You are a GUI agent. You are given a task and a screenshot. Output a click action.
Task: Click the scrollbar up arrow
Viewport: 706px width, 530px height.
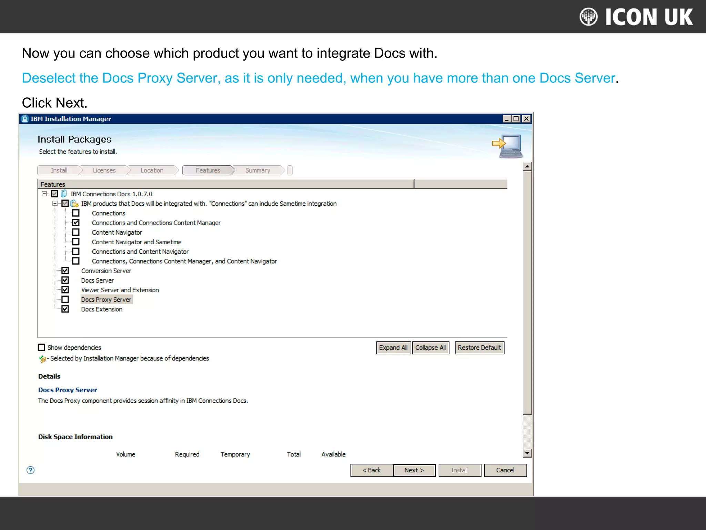tap(527, 166)
